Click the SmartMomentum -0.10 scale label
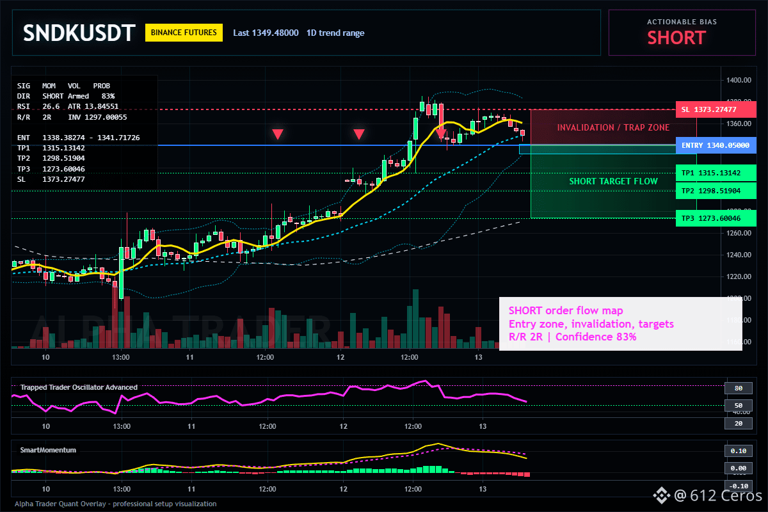 [738, 486]
